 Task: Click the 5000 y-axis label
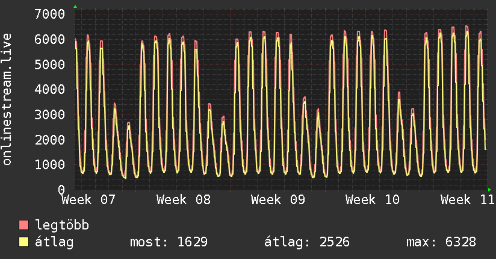coord(50,64)
